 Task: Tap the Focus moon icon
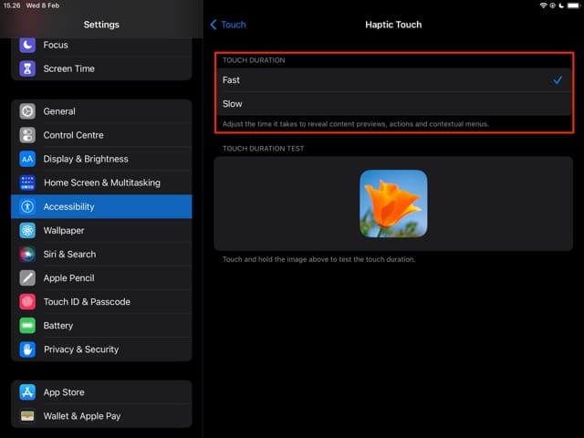point(27,45)
